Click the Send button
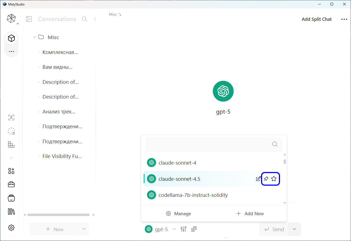The height and width of the screenshot is (241, 351). (274, 229)
